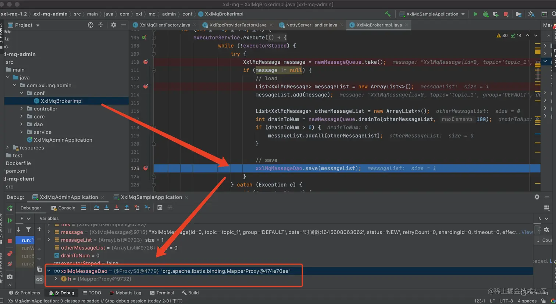Image resolution: width=556 pixels, height=304 pixels.
Task: Rerun XxlMqAdminApplication in the debug panel
Action: [10, 208]
